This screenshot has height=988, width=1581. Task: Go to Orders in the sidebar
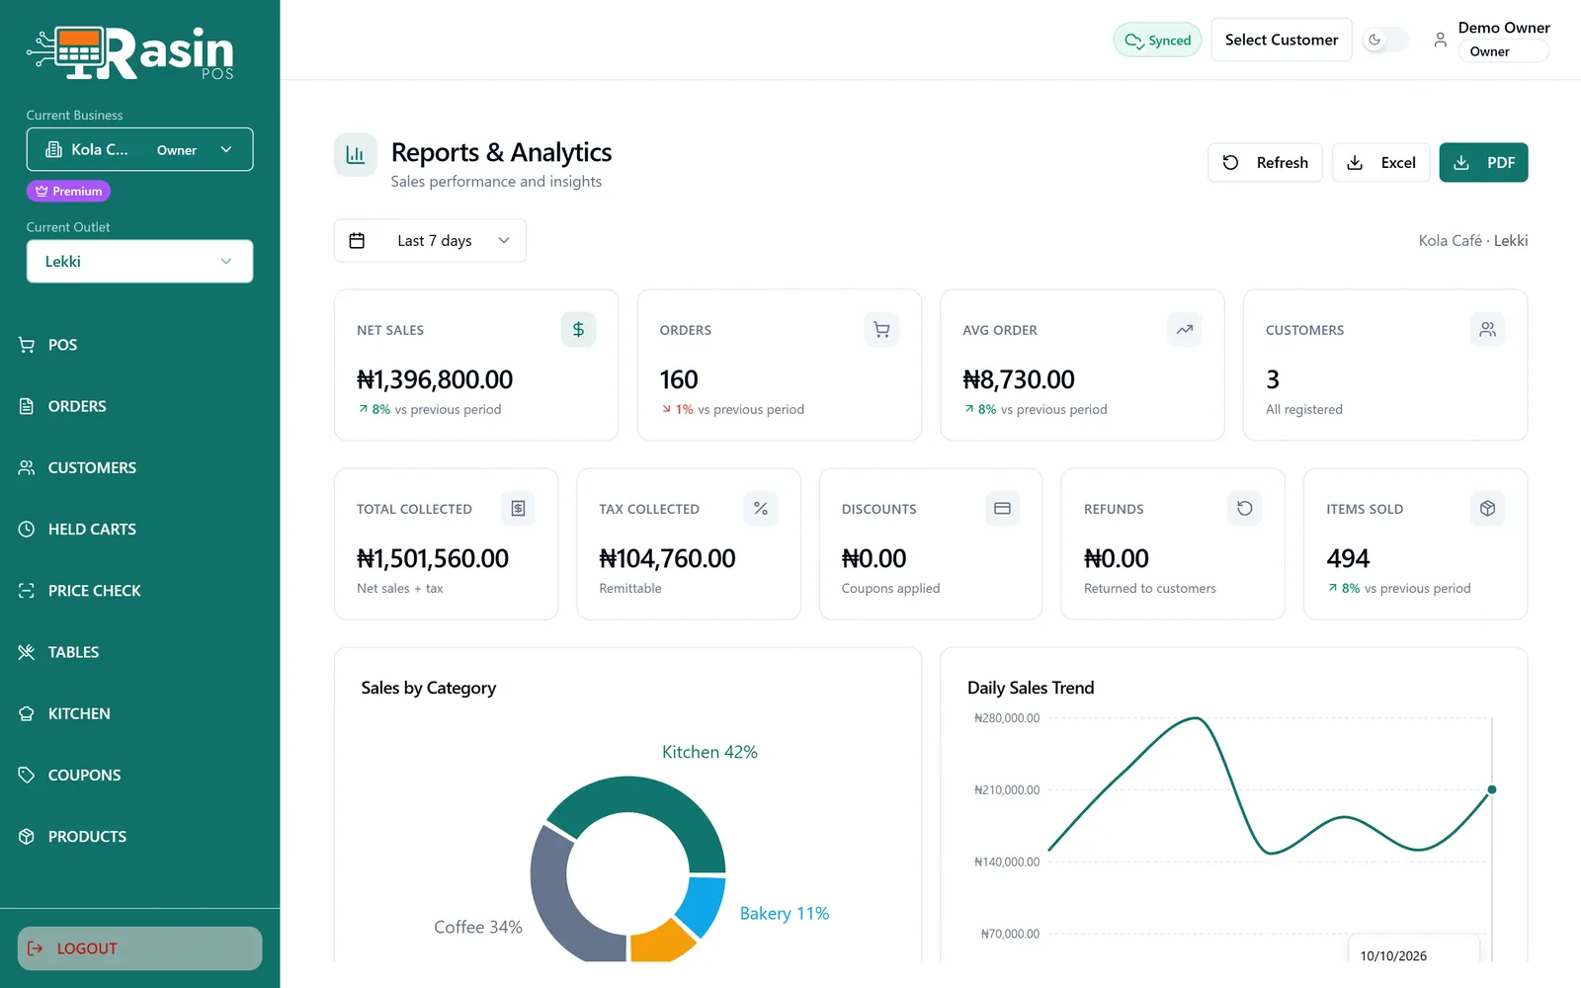139,406
